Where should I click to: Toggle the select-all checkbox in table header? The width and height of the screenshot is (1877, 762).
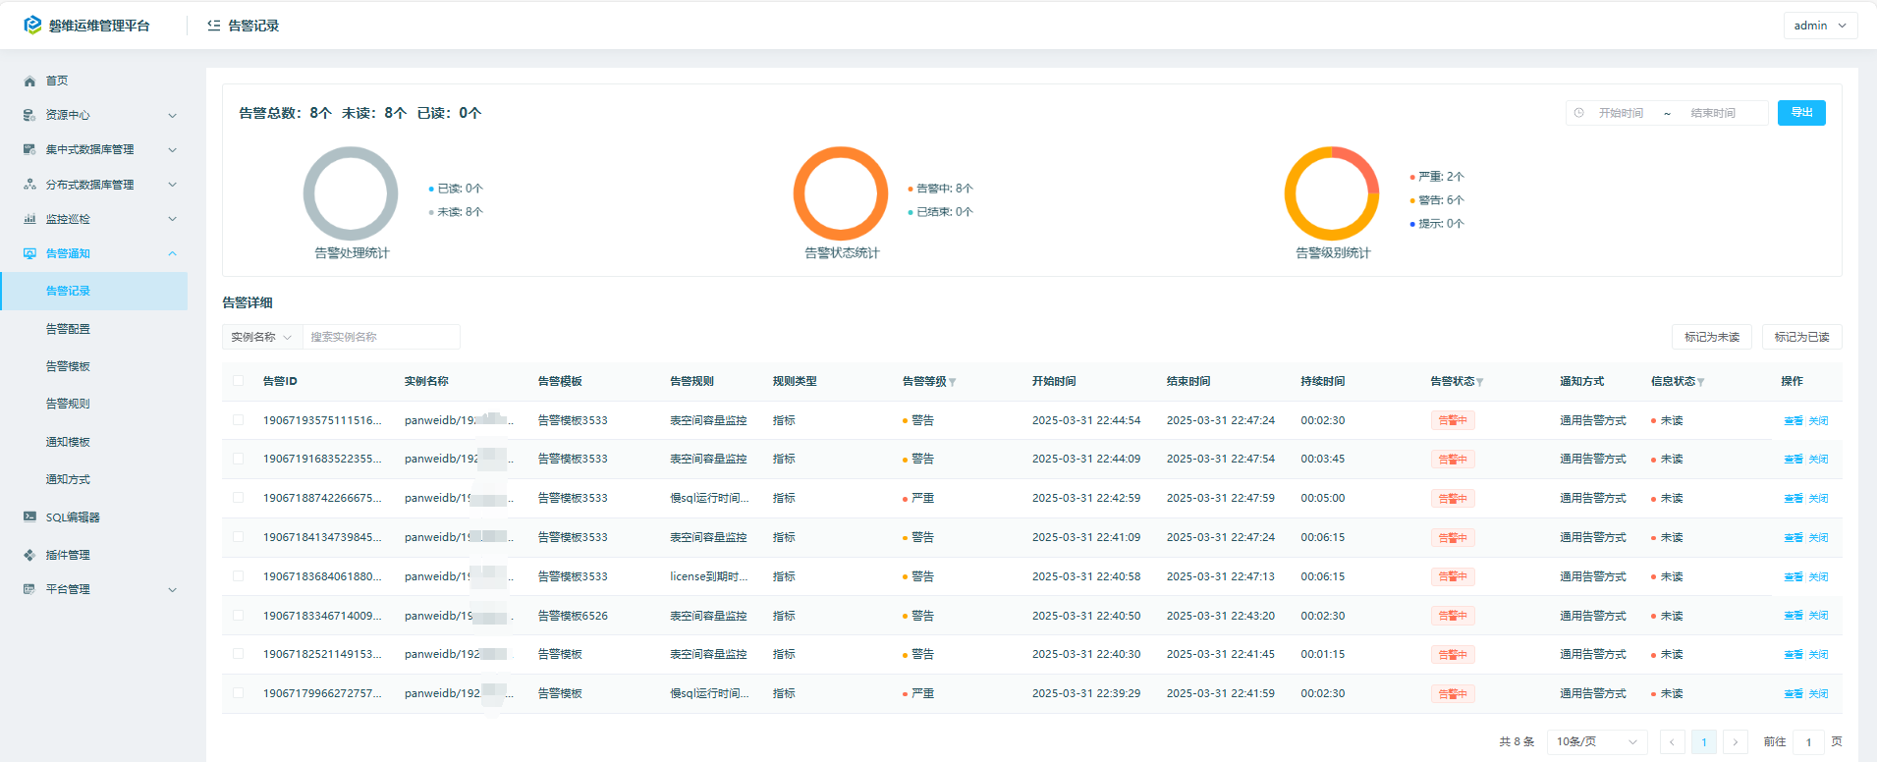239,381
